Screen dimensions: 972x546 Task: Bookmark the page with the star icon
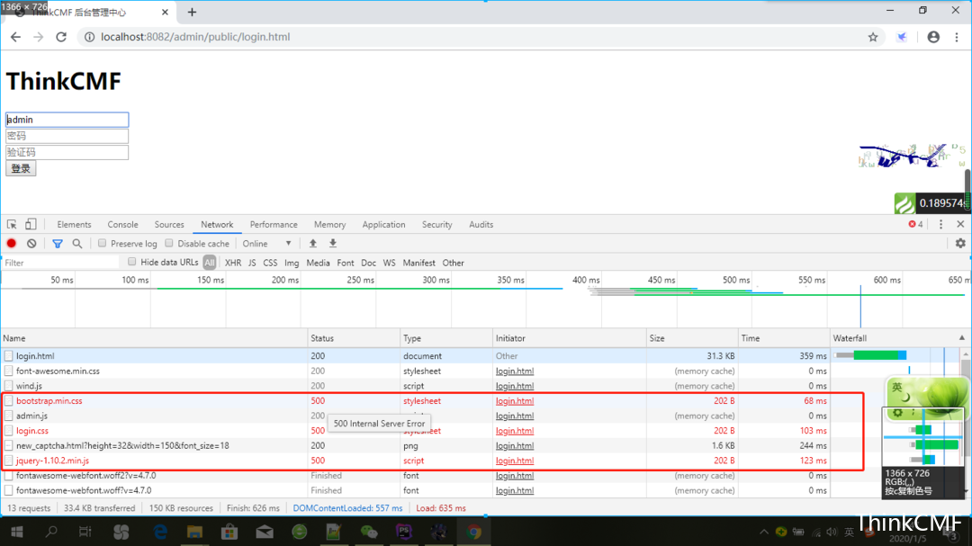point(873,37)
